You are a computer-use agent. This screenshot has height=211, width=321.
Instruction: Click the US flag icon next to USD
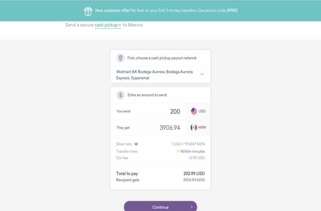[194, 111]
